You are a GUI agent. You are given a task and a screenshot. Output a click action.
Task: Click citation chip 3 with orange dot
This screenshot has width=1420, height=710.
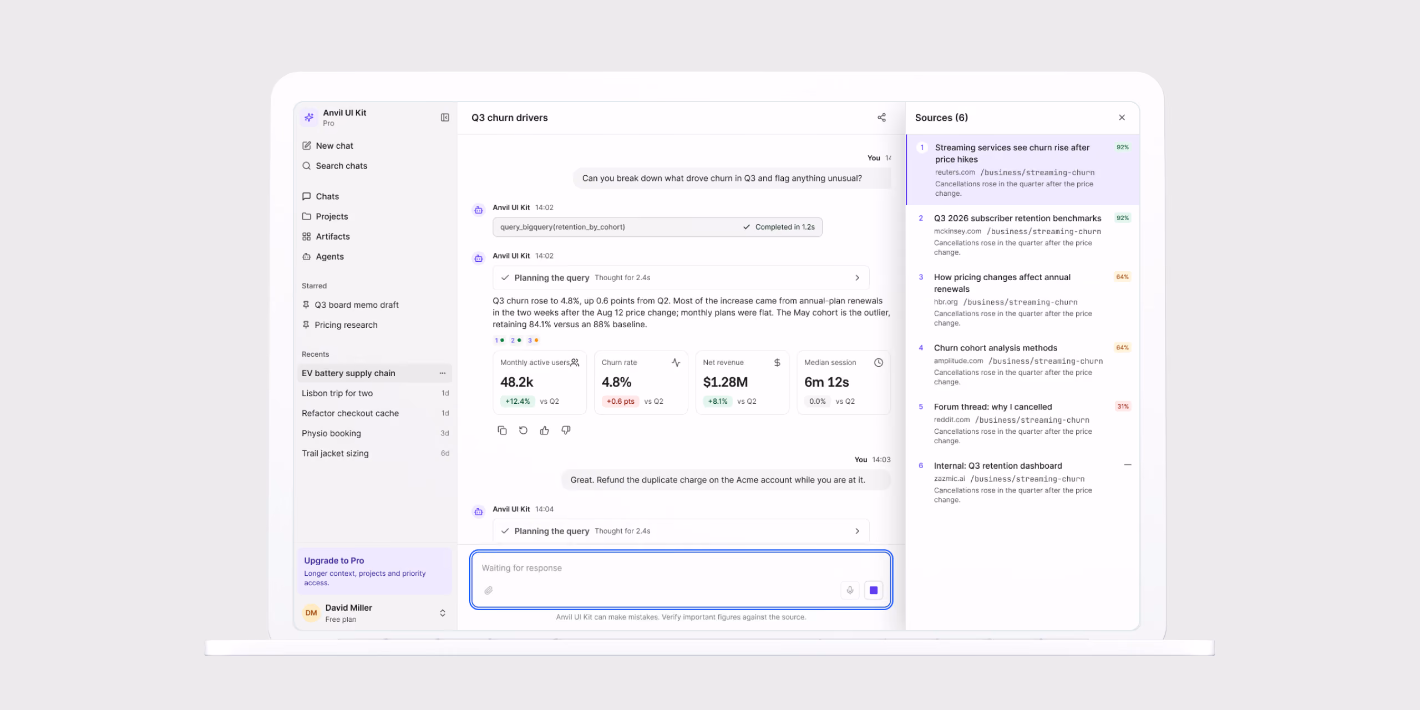pyautogui.click(x=533, y=340)
